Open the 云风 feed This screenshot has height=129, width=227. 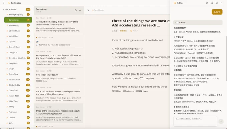coord(18,123)
